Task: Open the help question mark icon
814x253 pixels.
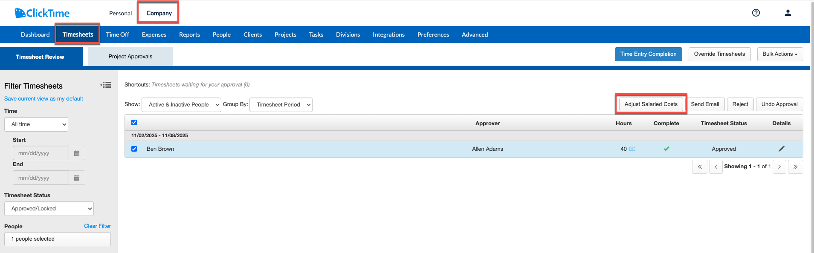Action: (x=756, y=13)
